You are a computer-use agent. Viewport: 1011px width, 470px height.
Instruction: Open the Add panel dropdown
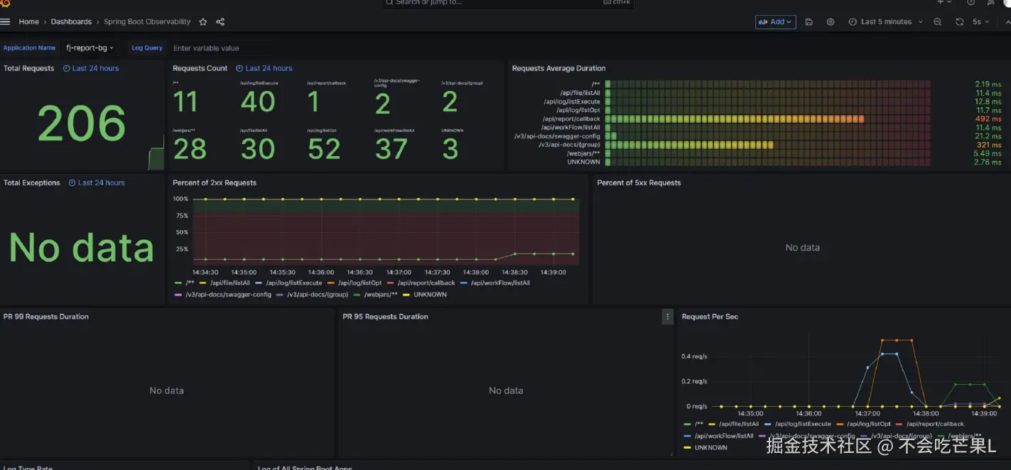click(775, 22)
